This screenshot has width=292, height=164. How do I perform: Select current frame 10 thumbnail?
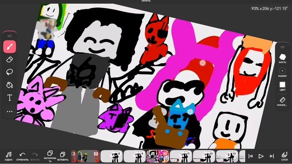(158, 156)
